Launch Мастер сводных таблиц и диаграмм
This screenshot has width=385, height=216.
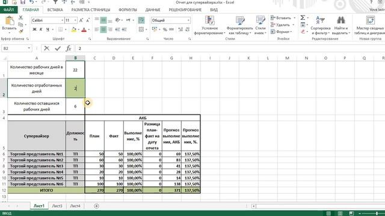pyautogui.click(x=370, y=25)
